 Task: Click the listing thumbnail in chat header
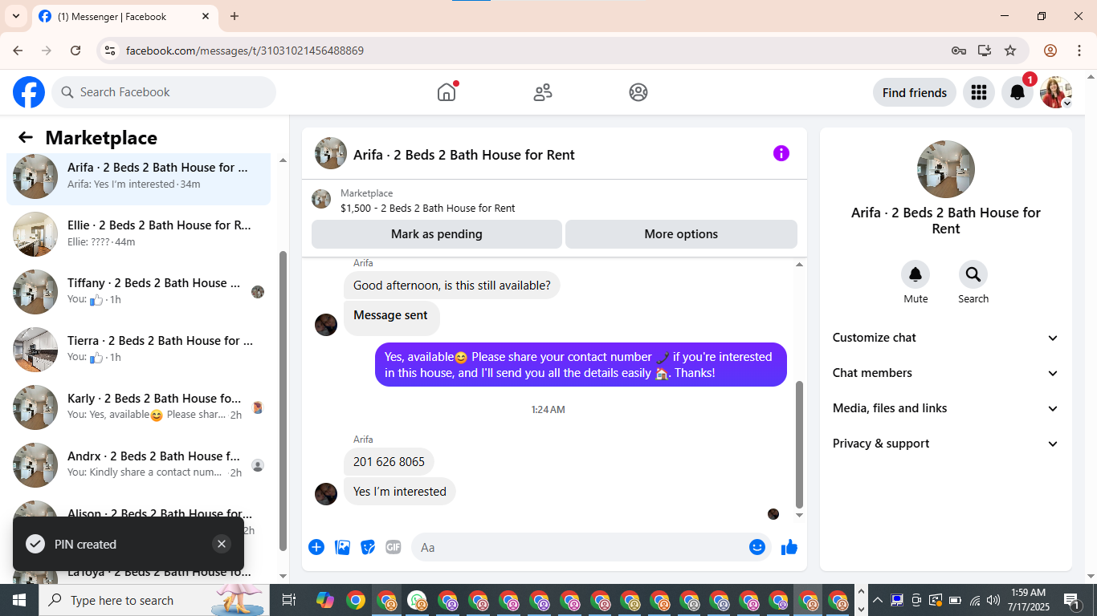(331, 153)
